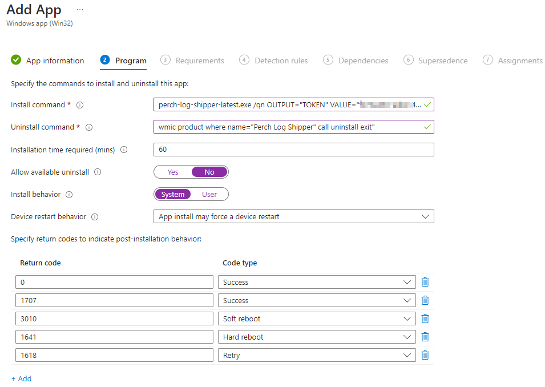Viewport: 545px width, 387px height.
Task: Remove the 1618 retry code row
Action: [x=425, y=355]
